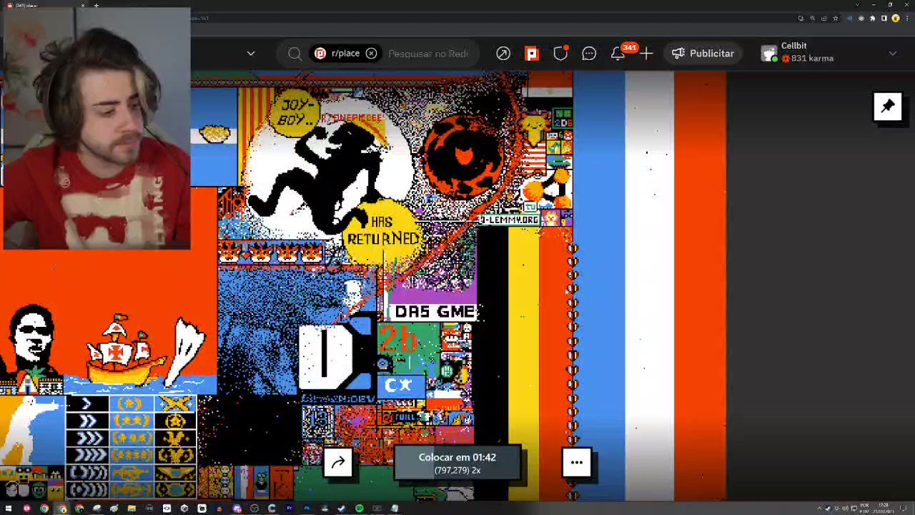915x515 pixels.
Task: Remove the r/place search filter
Action: point(371,54)
